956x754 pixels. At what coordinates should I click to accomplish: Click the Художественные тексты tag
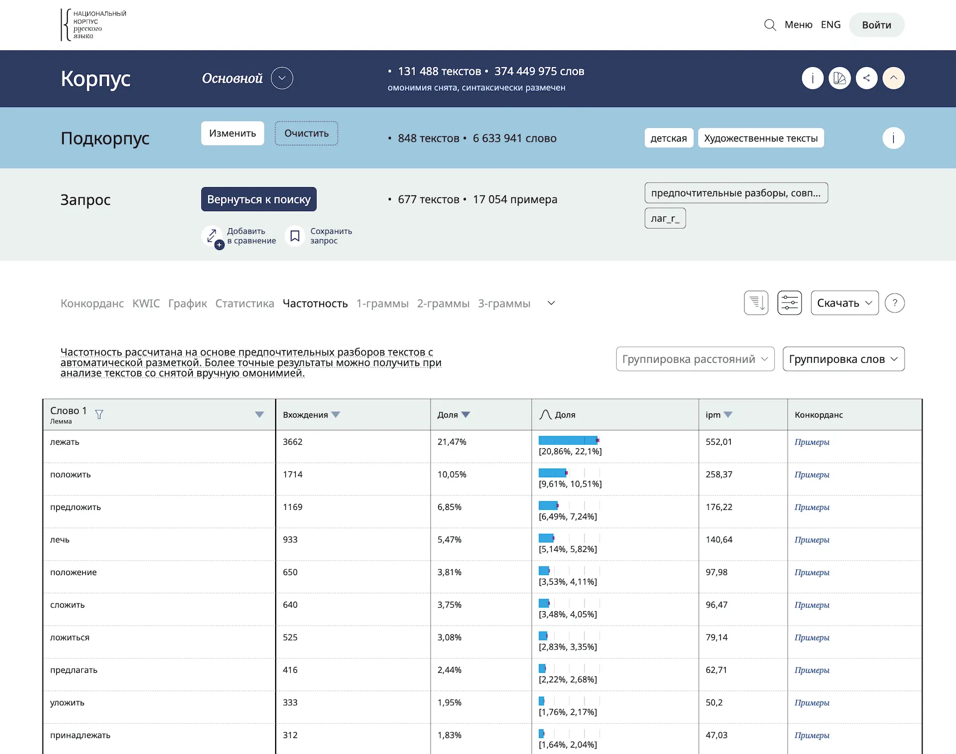pyautogui.click(x=761, y=138)
